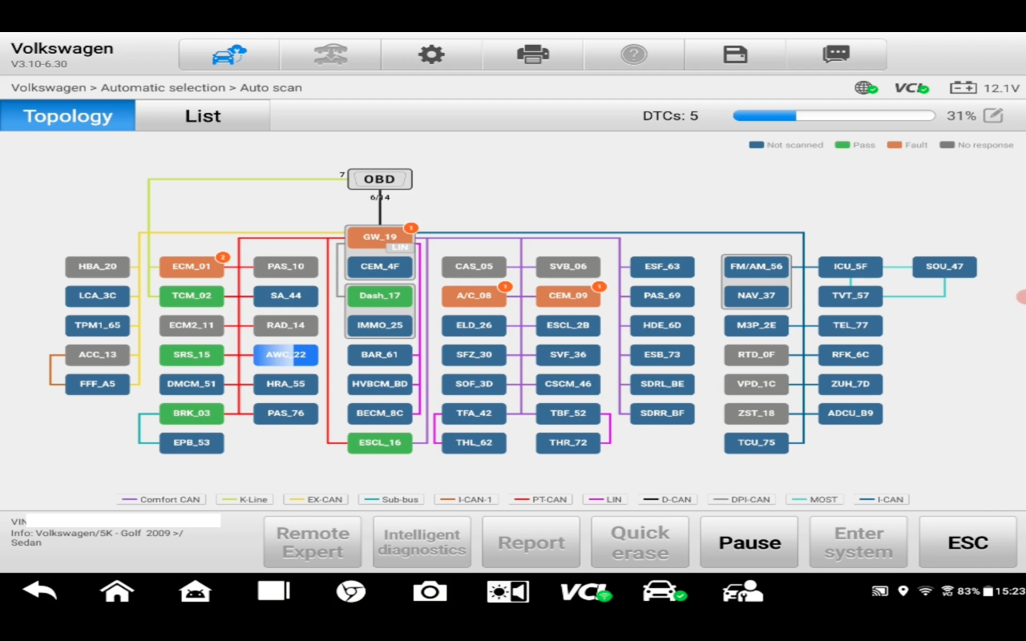Open recent apps square icon
The height and width of the screenshot is (641, 1026).
pyautogui.click(x=273, y=591)
